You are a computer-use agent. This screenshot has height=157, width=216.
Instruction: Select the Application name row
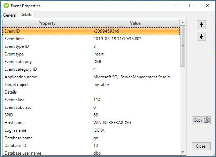(x=91, y=77)
